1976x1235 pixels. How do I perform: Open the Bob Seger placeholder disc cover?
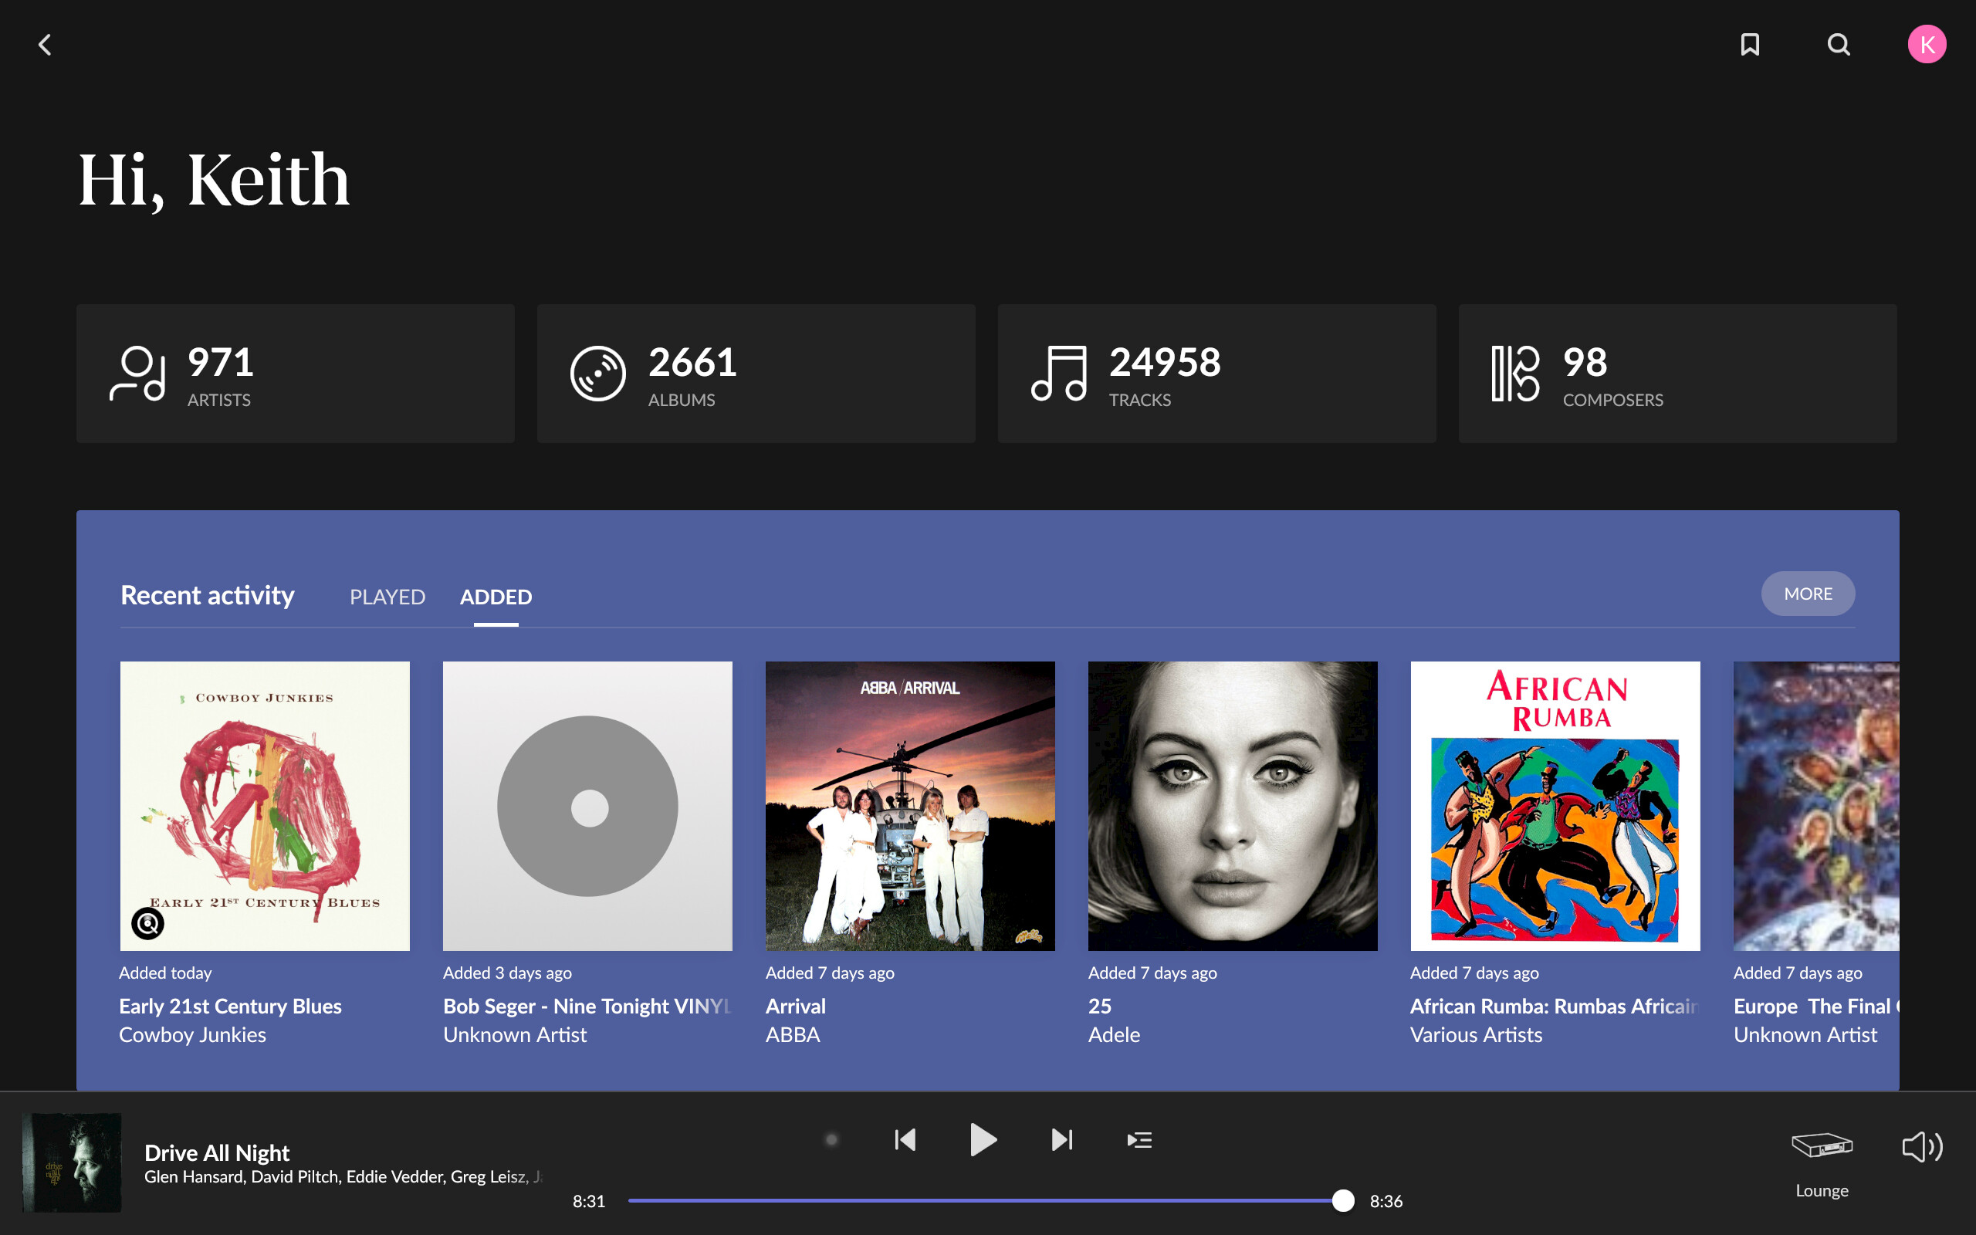587,806
